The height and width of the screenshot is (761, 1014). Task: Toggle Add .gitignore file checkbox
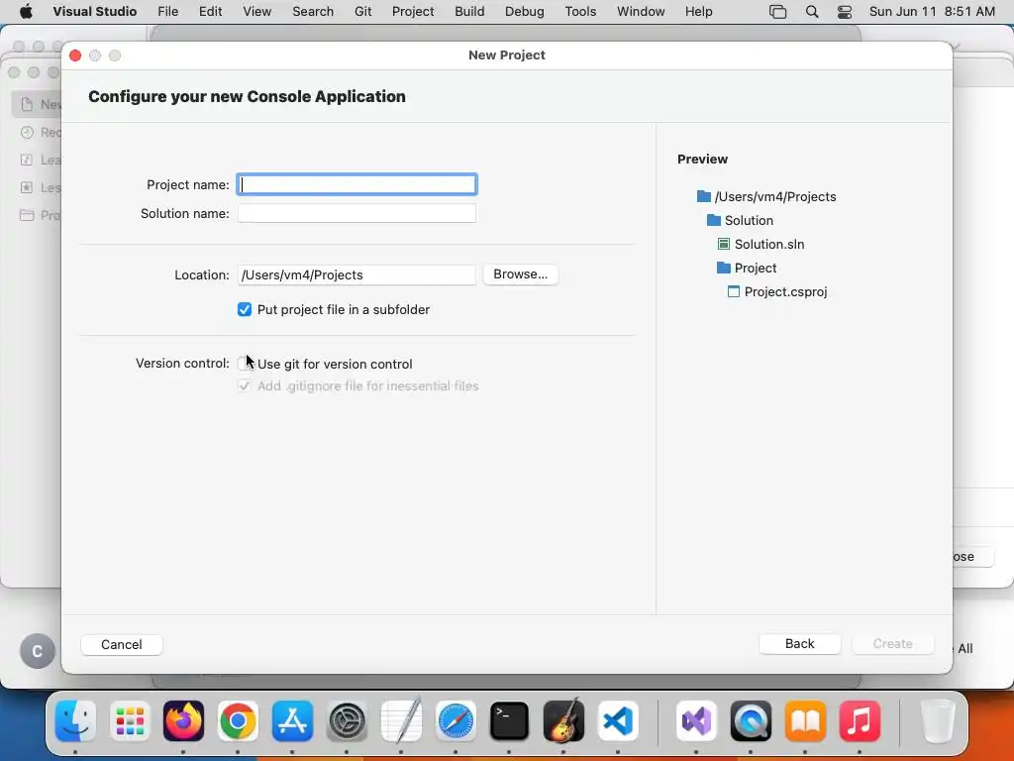click(x=244, y=385)
